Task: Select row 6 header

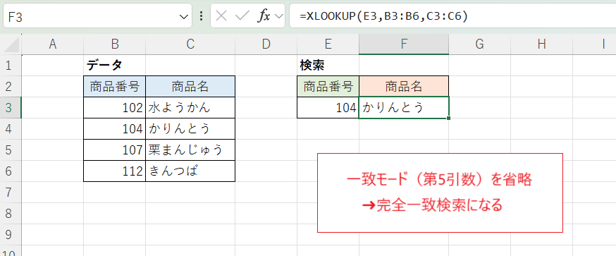Action: [11, 171]
